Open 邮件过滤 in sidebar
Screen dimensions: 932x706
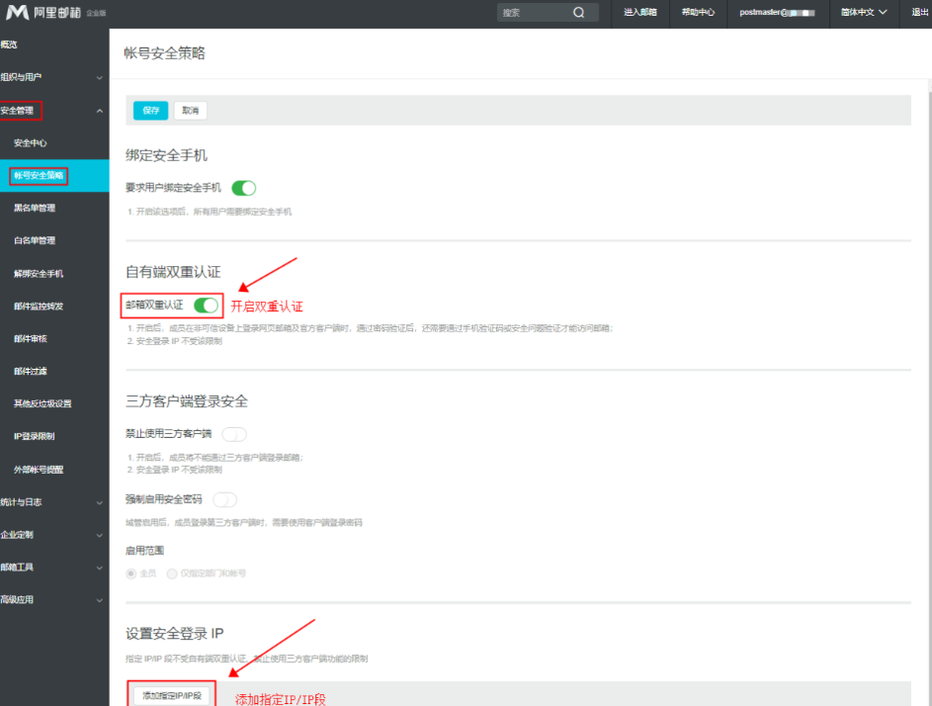click(x=31, y=371)
